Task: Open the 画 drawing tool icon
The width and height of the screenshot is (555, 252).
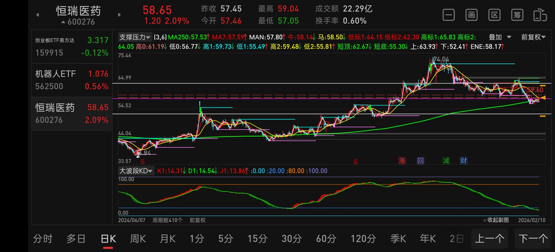Action: (471, 15)
